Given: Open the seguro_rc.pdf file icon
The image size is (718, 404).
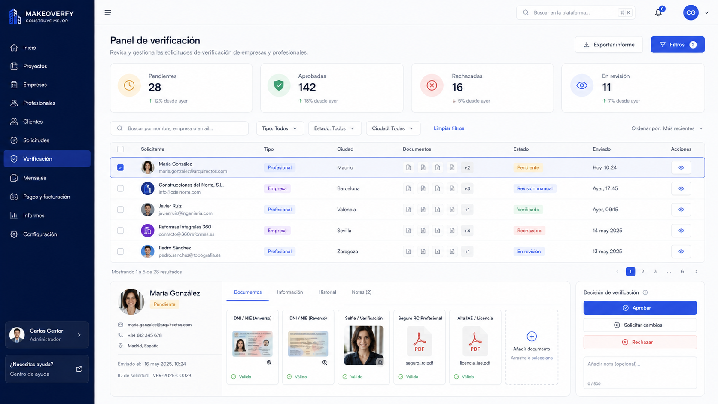Looking at the screenshot, I should pyautogui.click(x=420, y=341).
